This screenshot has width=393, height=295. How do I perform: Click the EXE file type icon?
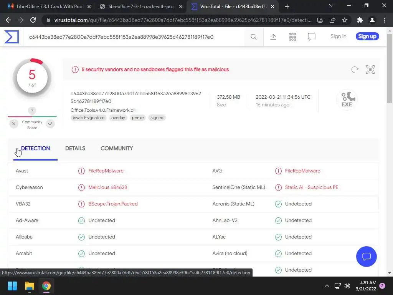[347, 99]
